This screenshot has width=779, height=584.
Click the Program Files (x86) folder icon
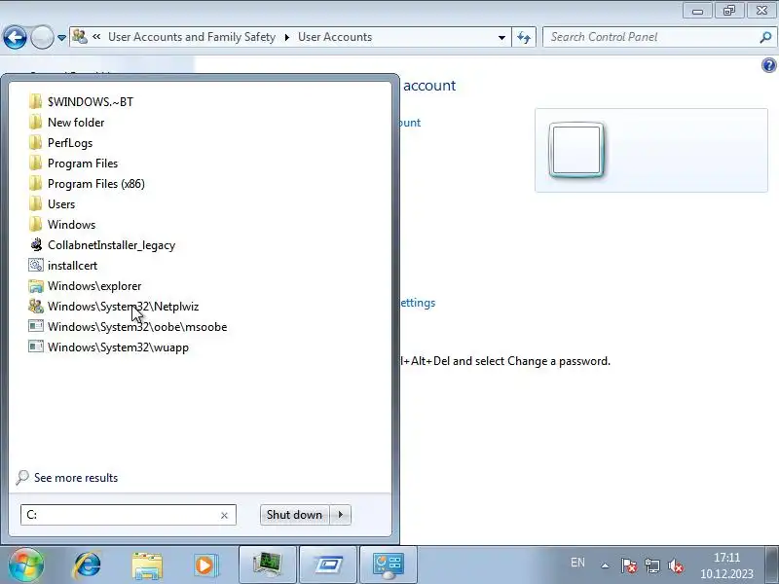tap(36, 183)
